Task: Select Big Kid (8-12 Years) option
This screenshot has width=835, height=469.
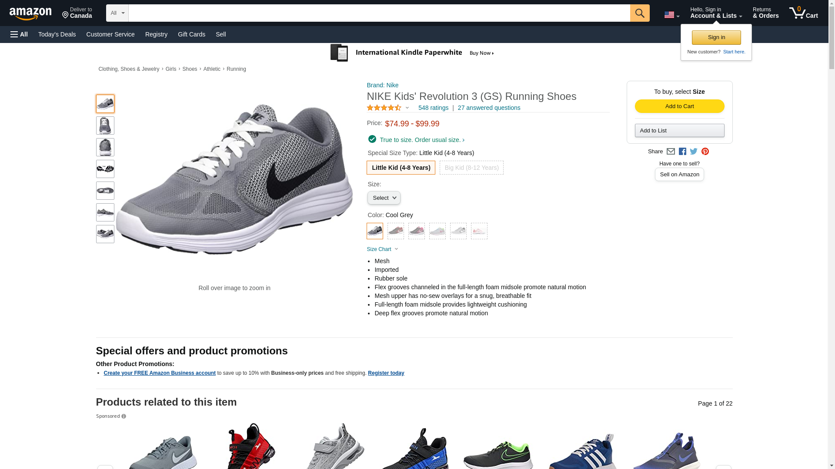Action: click(x=471, y=168)
